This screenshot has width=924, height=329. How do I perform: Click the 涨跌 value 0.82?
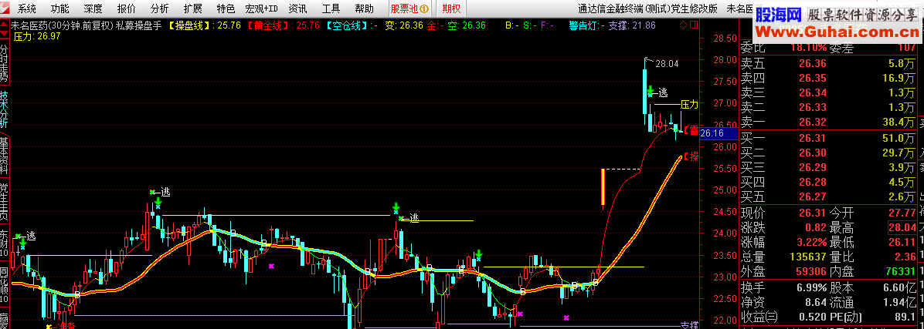coord(817,227)
